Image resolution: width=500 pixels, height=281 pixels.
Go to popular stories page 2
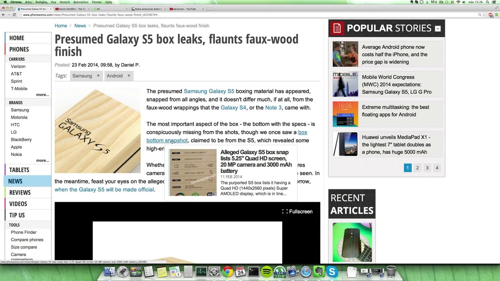point(417,168)
